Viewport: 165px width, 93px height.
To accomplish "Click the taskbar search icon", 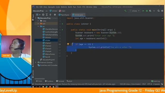I will tap(36, 87).
